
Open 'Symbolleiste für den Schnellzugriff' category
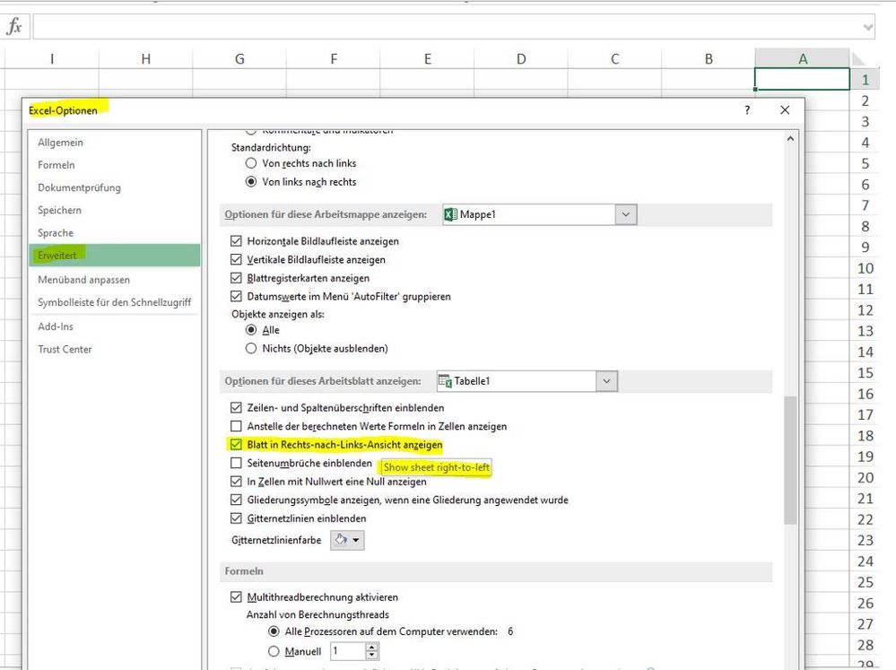pos(114,302)
